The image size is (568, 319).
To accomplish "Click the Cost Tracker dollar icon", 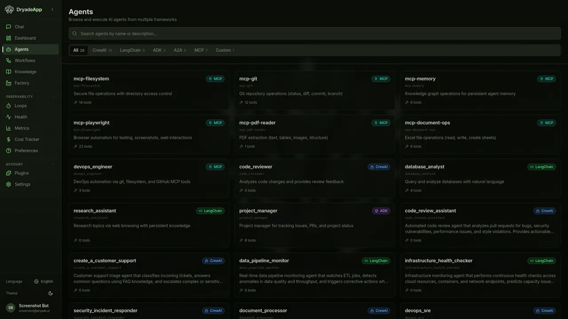I will (8, 139).
